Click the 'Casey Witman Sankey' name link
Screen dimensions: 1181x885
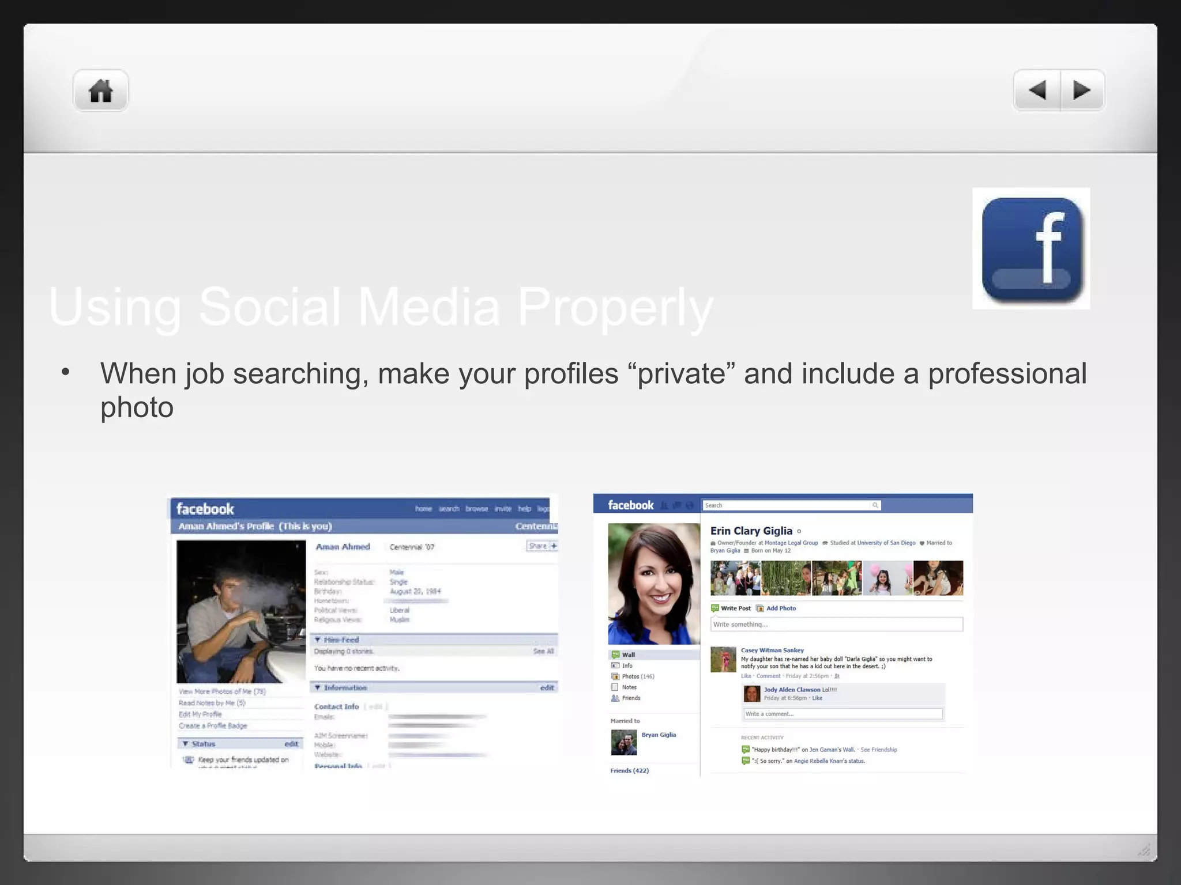[772, 650]
